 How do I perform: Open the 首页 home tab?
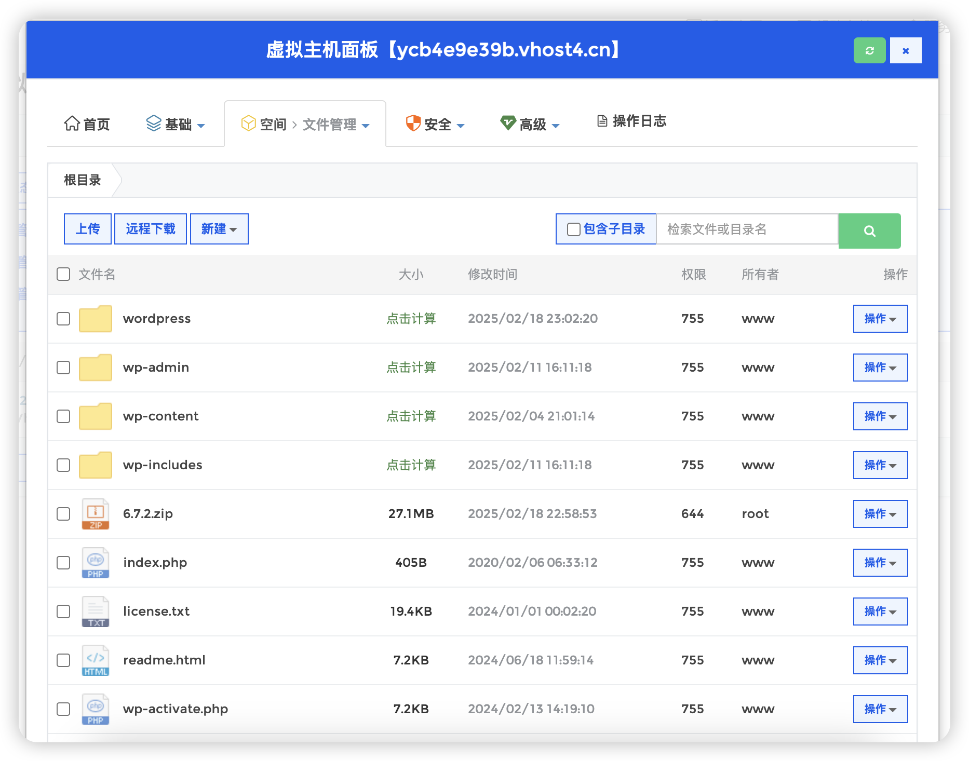(x=87, y=124)
